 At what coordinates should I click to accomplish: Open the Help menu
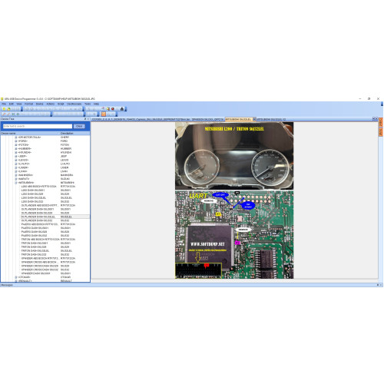point(96,104)
